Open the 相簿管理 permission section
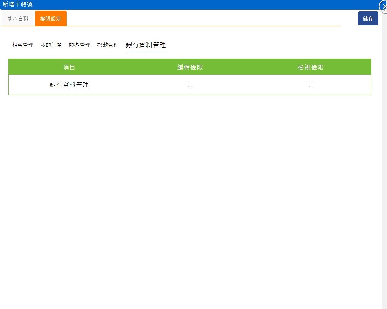This screenshot has width=387, height=309. [x=23, y=45]
